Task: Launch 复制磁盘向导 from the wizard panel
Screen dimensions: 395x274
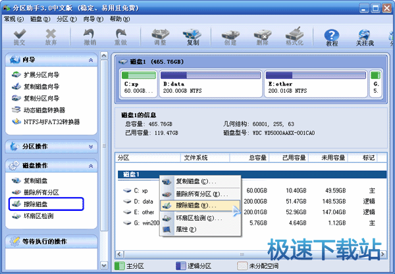Action: coord(36,87)
